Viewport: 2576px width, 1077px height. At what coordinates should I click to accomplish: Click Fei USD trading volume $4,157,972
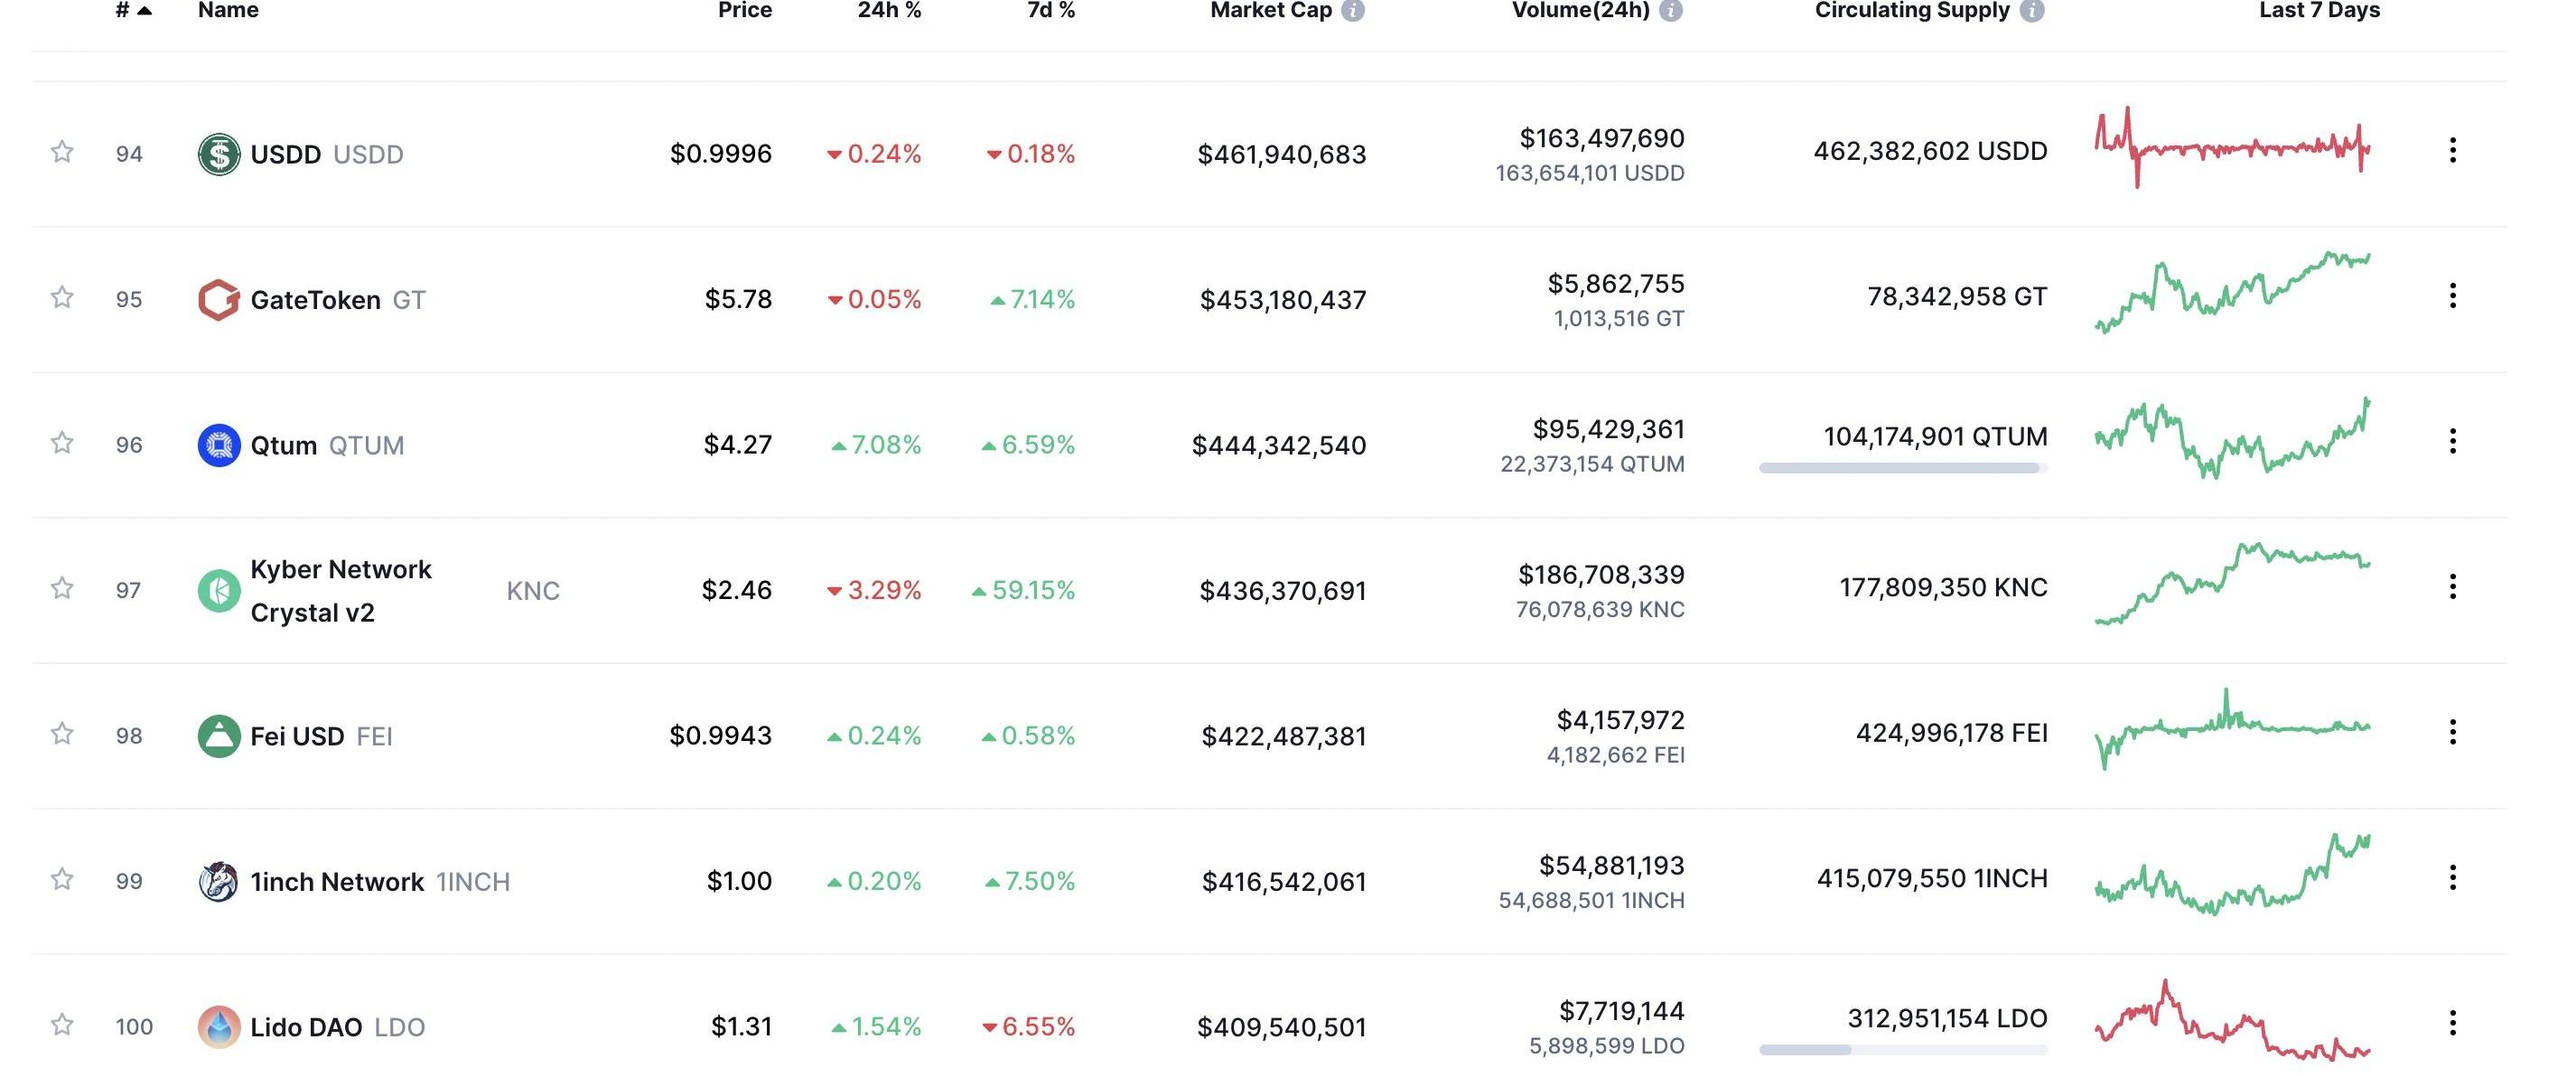[x=1620, y=720]
